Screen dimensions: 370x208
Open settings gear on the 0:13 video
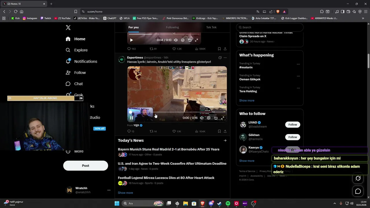pos(183,40)
